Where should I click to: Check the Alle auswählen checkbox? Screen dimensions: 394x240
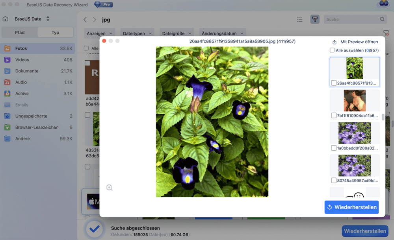pos(333,51)
